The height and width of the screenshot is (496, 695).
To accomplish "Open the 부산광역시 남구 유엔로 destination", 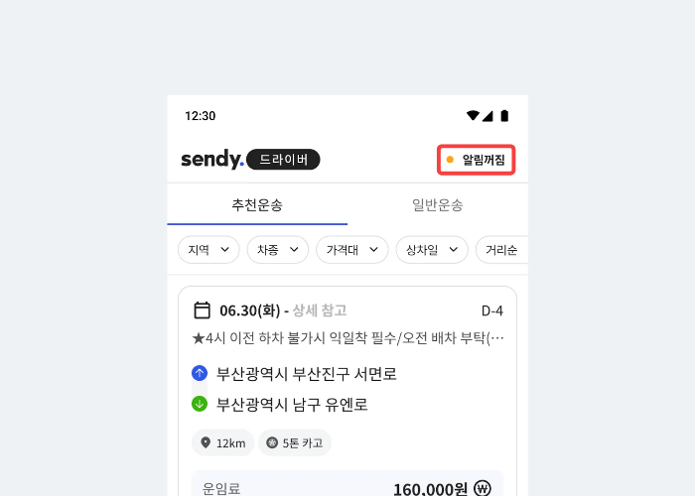I will pyautogui.click(x=292, y=404).
